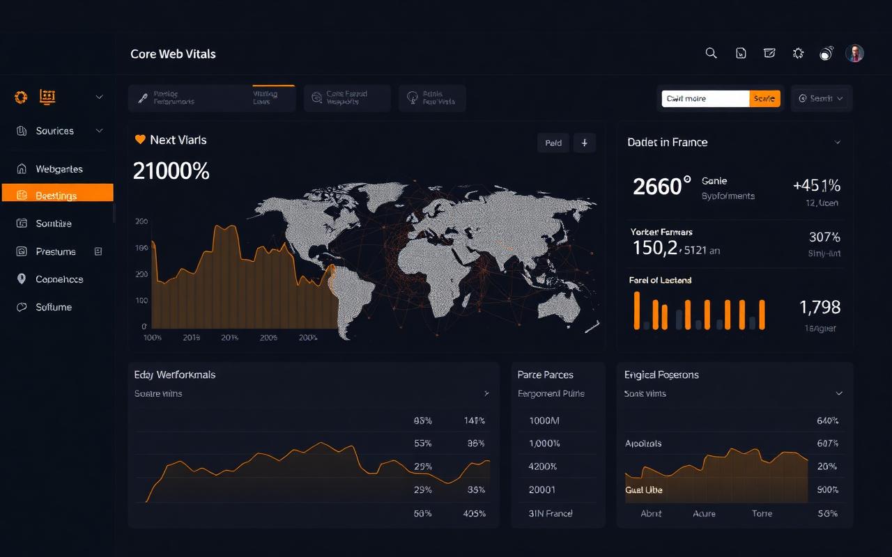Expand the Engical Pogerons chevron

coord(839,393)
